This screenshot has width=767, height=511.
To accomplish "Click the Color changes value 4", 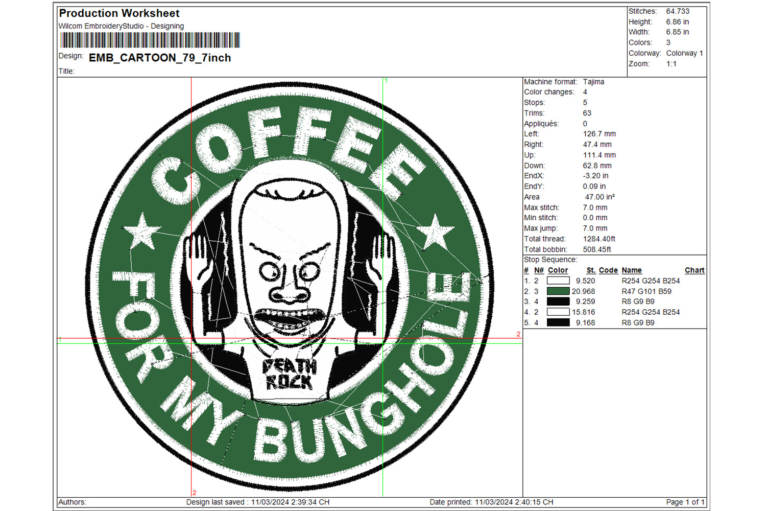I will (585, 92).
